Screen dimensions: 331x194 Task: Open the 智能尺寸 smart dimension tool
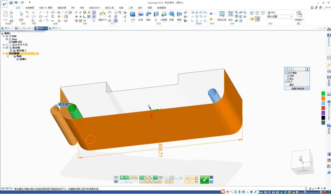pos(103,16)
